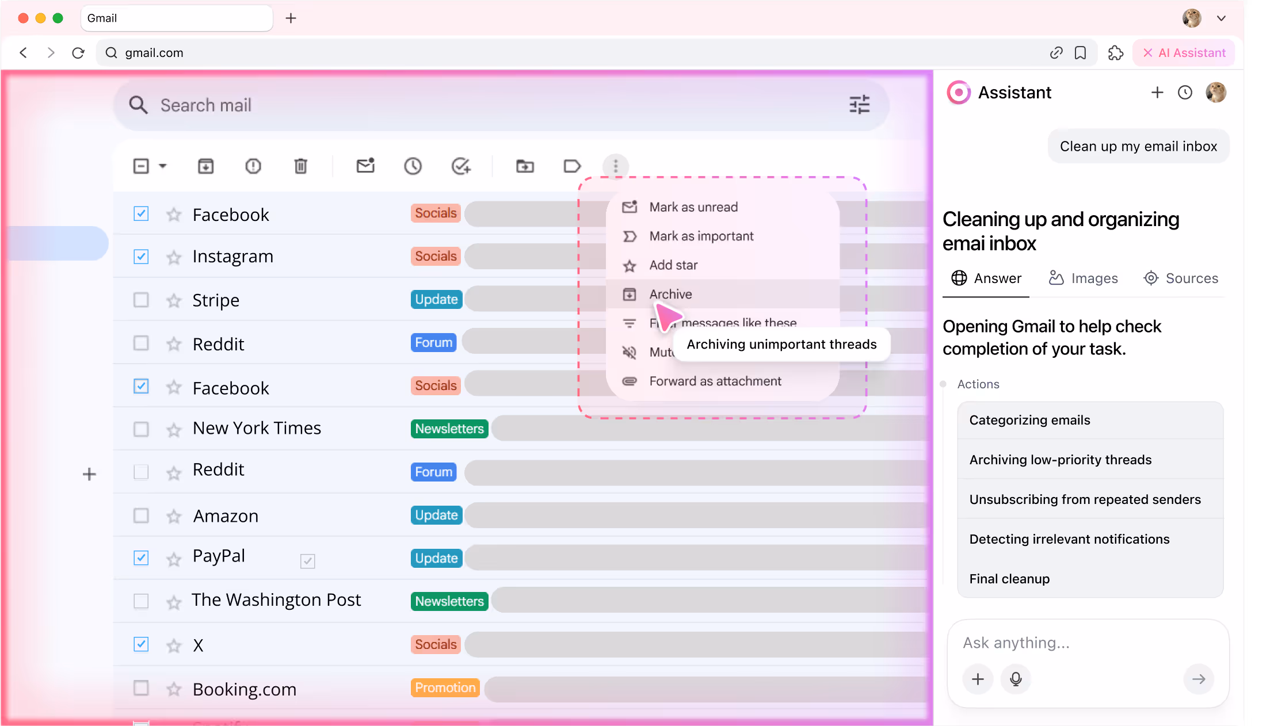Click the attach plus button in Assistant input

tap(978, 679)
